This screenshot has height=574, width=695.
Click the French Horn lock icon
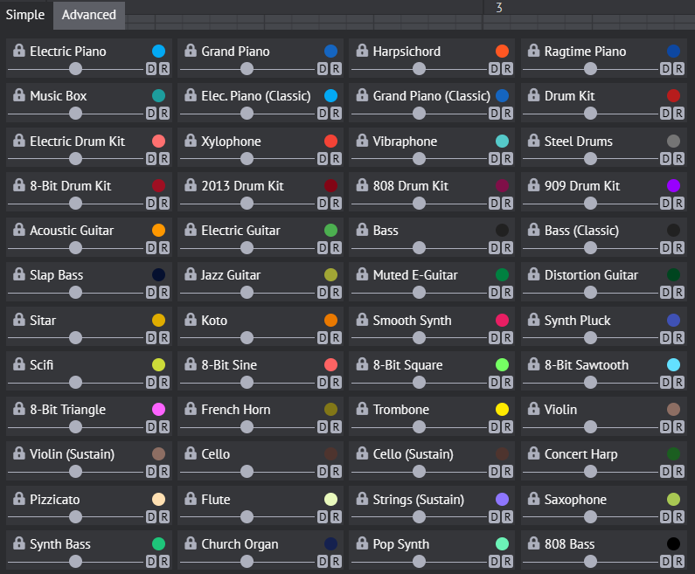point(191,409)
